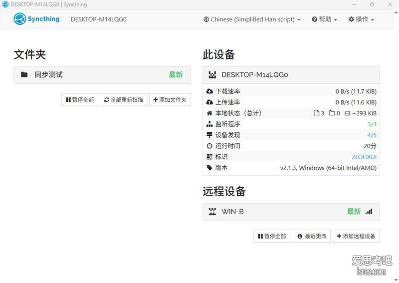
Task: Click the question mark icon beside 帮助
Action: [315, 19]
